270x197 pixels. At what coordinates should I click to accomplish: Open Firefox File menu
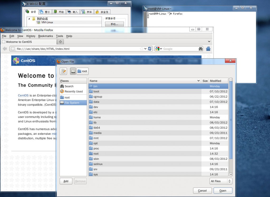click(x=4, y=36)
